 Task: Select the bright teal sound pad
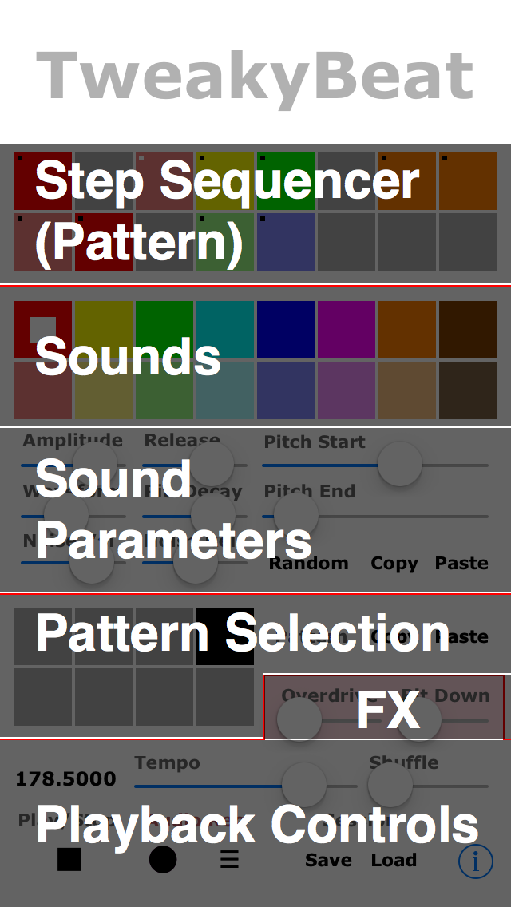click(225, 330)
